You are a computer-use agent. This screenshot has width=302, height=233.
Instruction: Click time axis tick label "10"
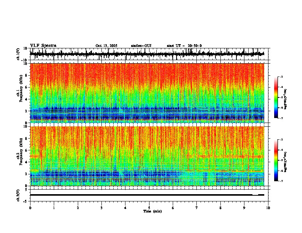click(268, 208)
